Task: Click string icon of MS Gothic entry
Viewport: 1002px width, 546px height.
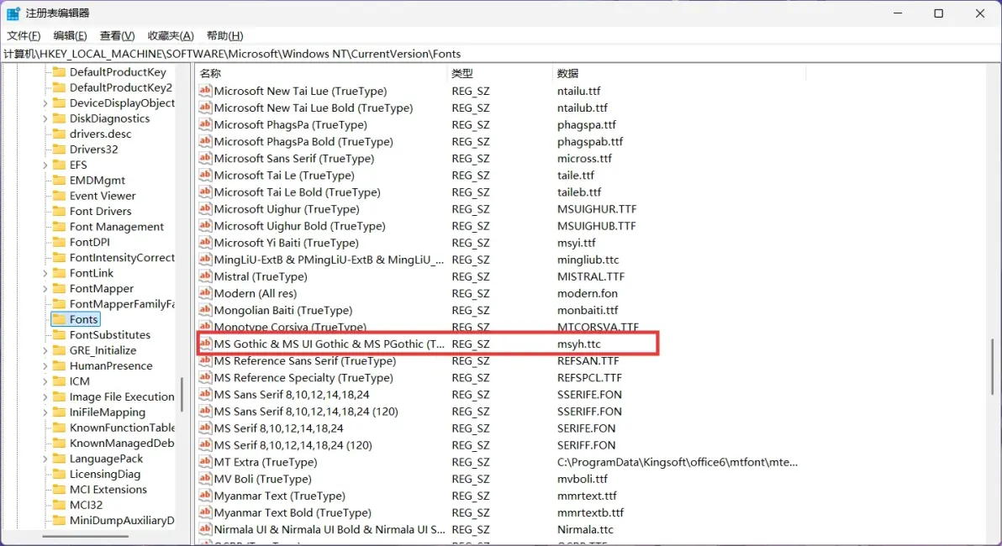Action: click(204, 344)
